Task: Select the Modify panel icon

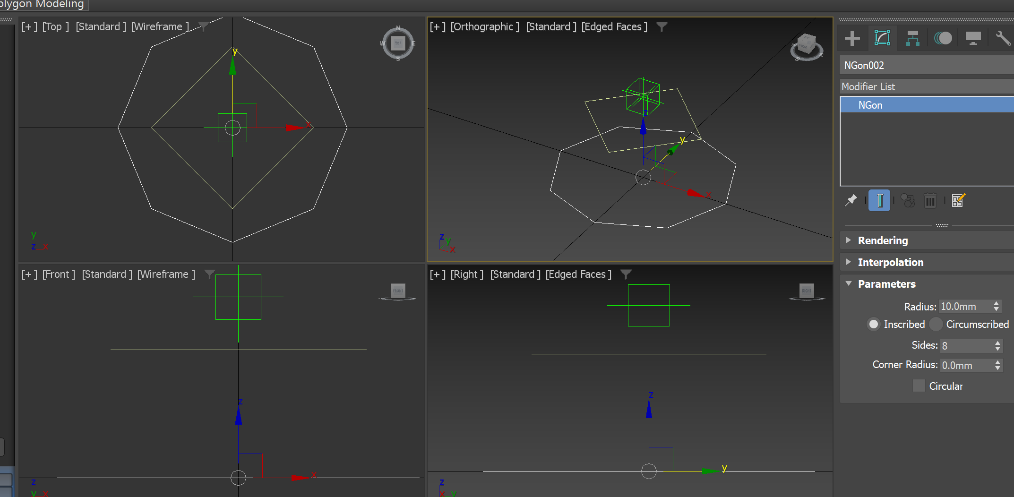Action: coord(882,38)
